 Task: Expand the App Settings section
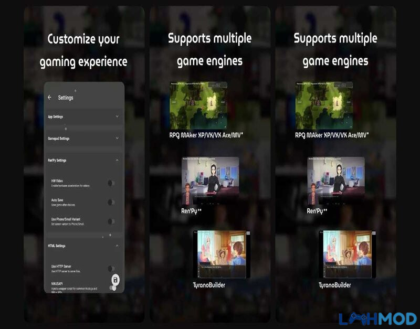pyautogui.click(x=117, y=116)
